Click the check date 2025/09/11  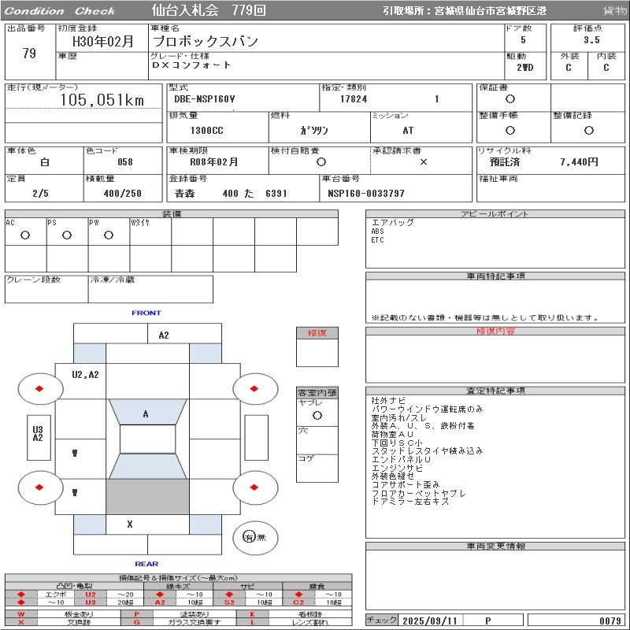[429, 621]
